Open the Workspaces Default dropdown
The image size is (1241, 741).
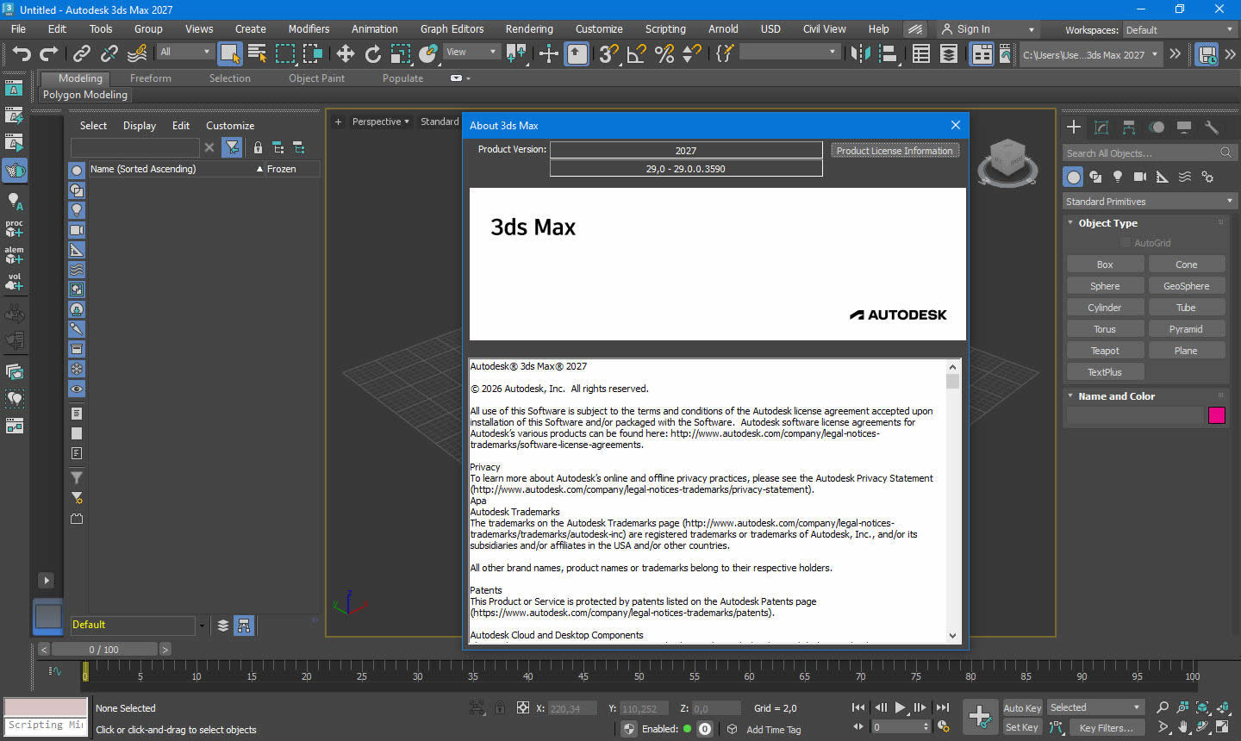point(1177,30)
